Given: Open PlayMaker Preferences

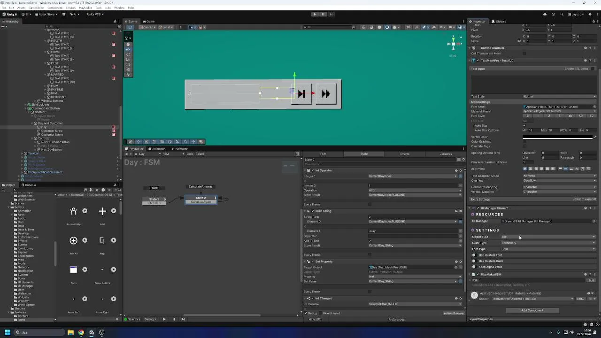Looking at the screenshot, I should pyautogui.click(x=396, y=319).
